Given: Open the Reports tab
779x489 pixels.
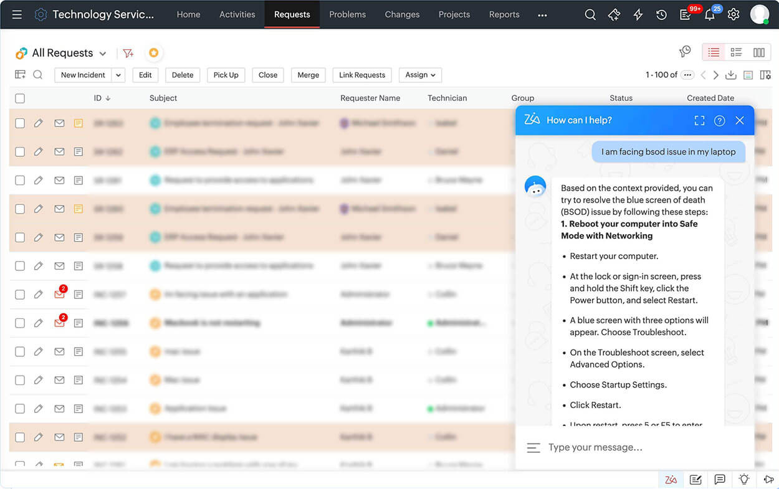Looking at the screenshot, I should tap(504, 14).
